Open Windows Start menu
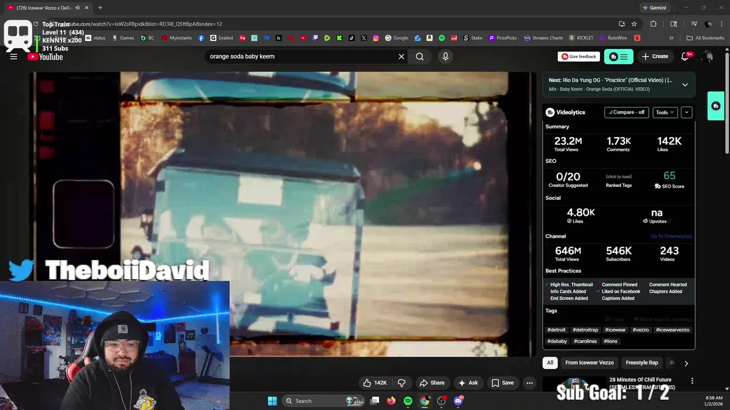 tap(272, 401)
